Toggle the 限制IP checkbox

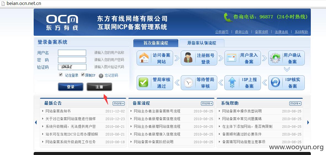point(83,74)
